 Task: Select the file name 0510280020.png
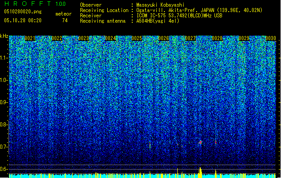pyautogui.click(x=23, y=12)
